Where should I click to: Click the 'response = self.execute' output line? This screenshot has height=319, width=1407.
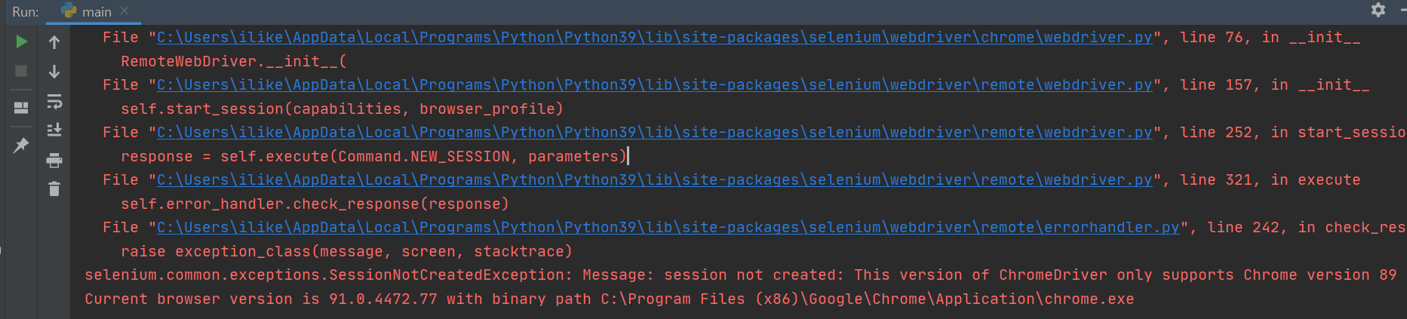373,157
